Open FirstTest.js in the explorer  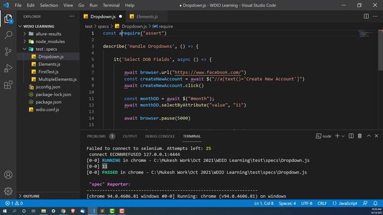click(x=48, y=72)
